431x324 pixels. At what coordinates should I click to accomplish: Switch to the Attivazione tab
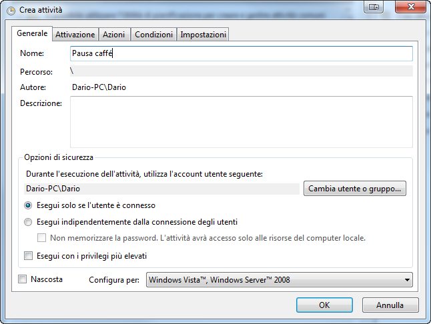75,35
